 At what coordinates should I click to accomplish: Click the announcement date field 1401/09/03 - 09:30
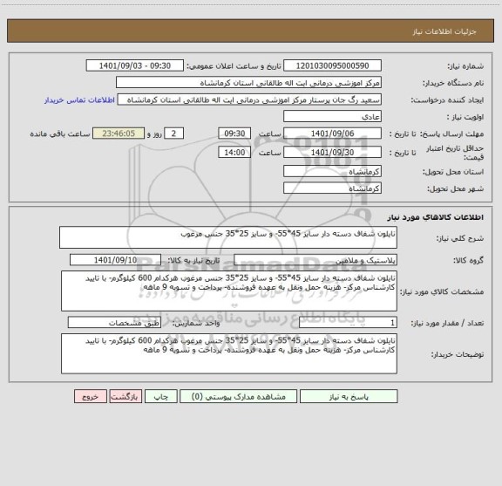click(x=135, y=65)
